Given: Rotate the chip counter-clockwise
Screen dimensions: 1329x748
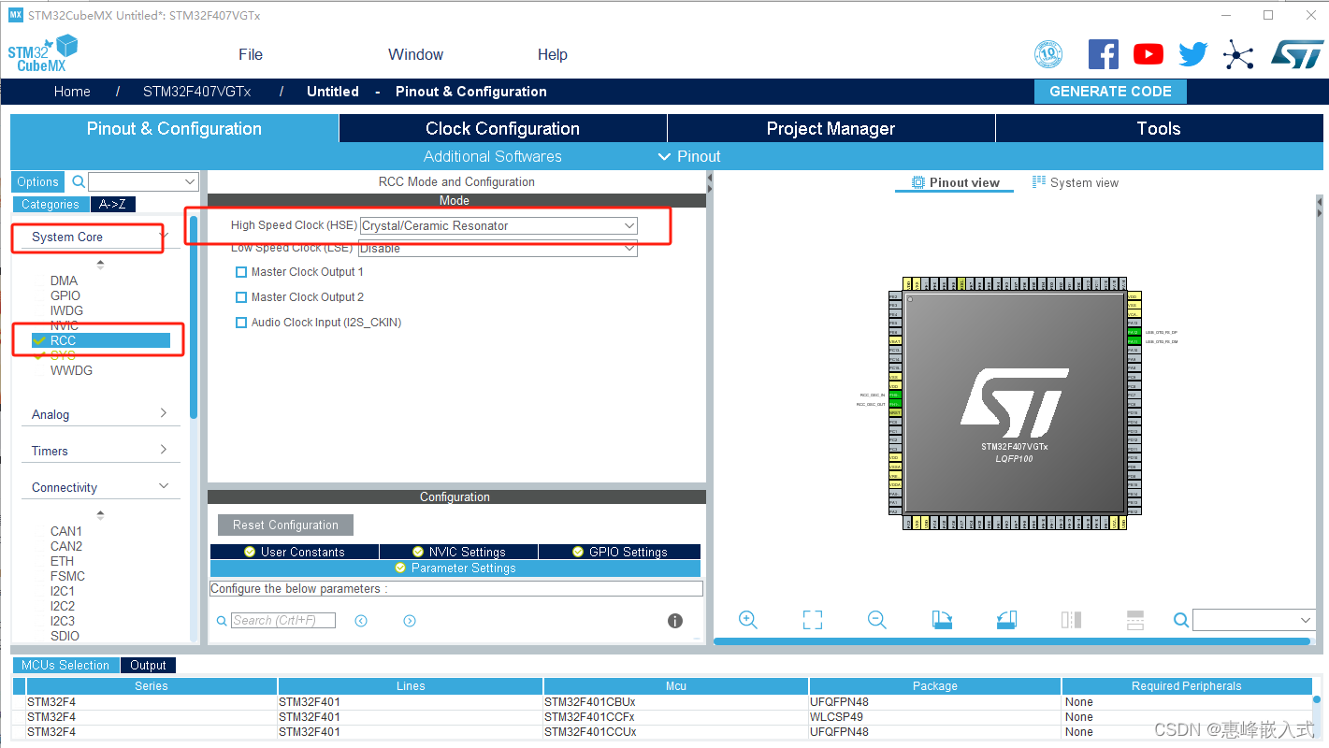Looking at the screenshot, I should pyautogui.click(x=1004, y=619).
